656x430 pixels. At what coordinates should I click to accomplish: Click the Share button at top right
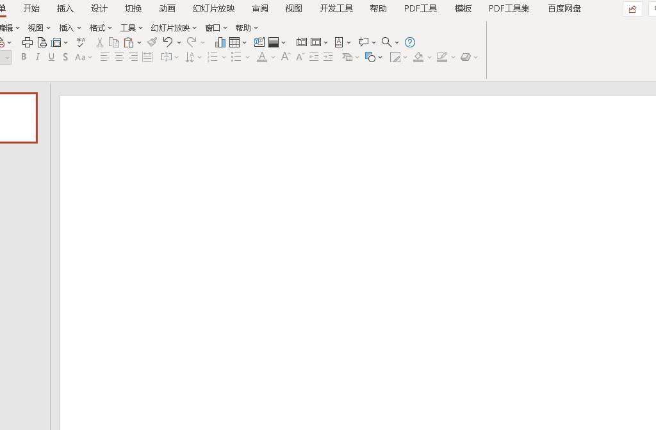tap(632, 9)
